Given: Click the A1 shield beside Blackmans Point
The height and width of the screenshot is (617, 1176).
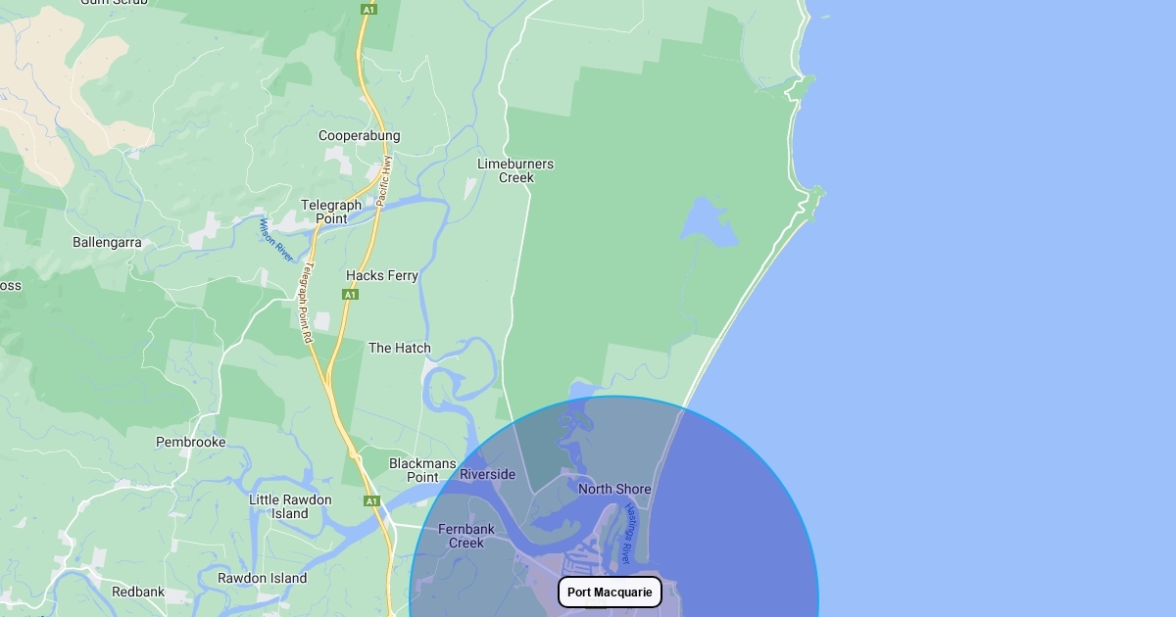Looking at the screenshot, I should coord(371,501).
